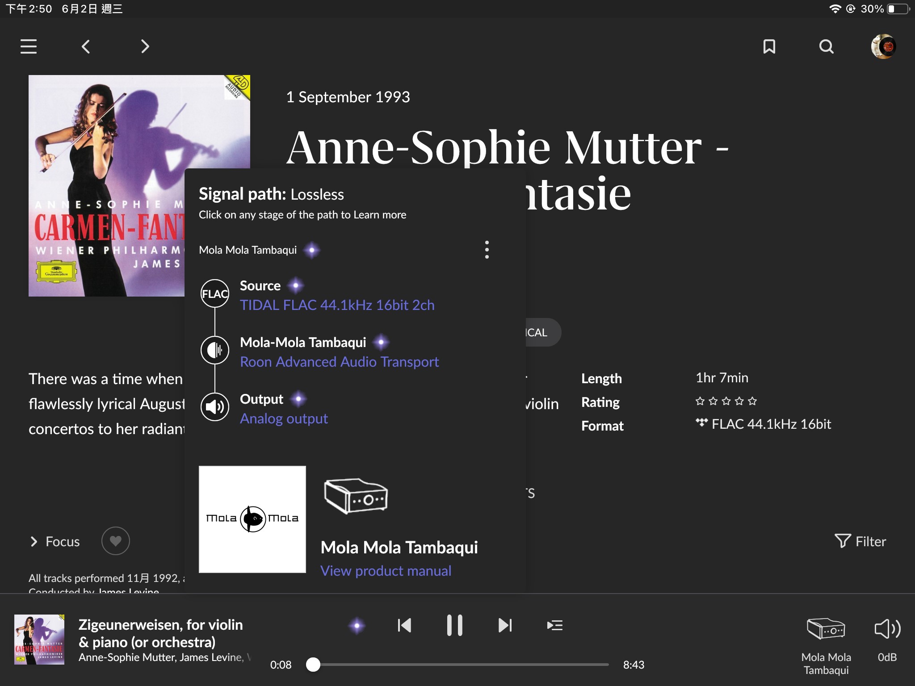
Task: Click the Mola Mola Tambaqui device name
Action: (399, 548)
